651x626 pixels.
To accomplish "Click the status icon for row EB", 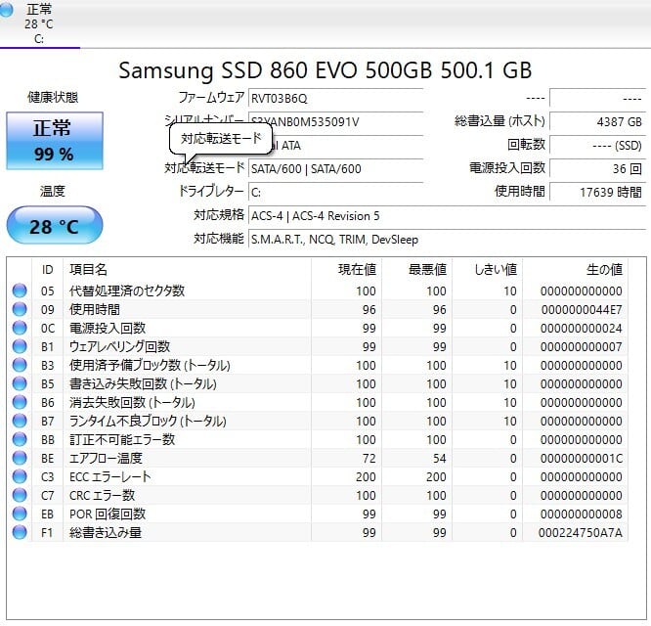I will click(20, 514).
